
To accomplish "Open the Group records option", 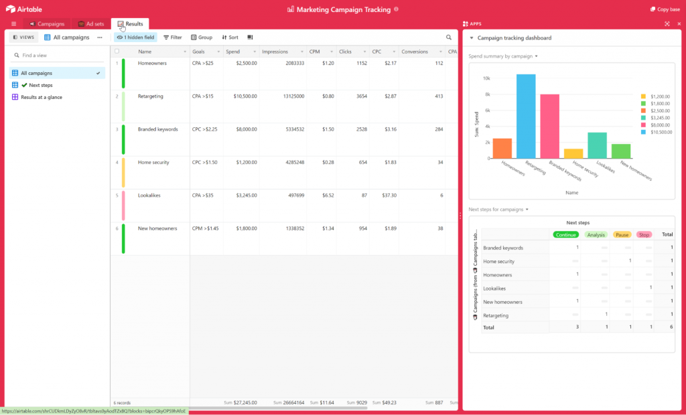I will [201, 37].
